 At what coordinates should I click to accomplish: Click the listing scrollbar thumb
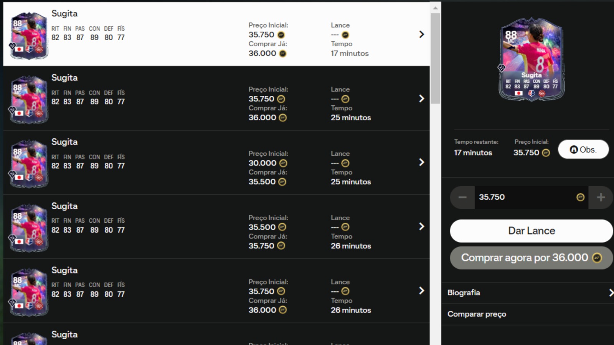pos(435,58)
